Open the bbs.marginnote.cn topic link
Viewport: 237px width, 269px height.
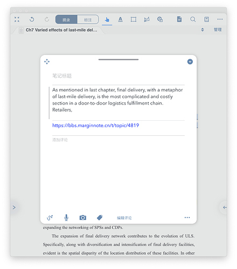coord(95,126)
